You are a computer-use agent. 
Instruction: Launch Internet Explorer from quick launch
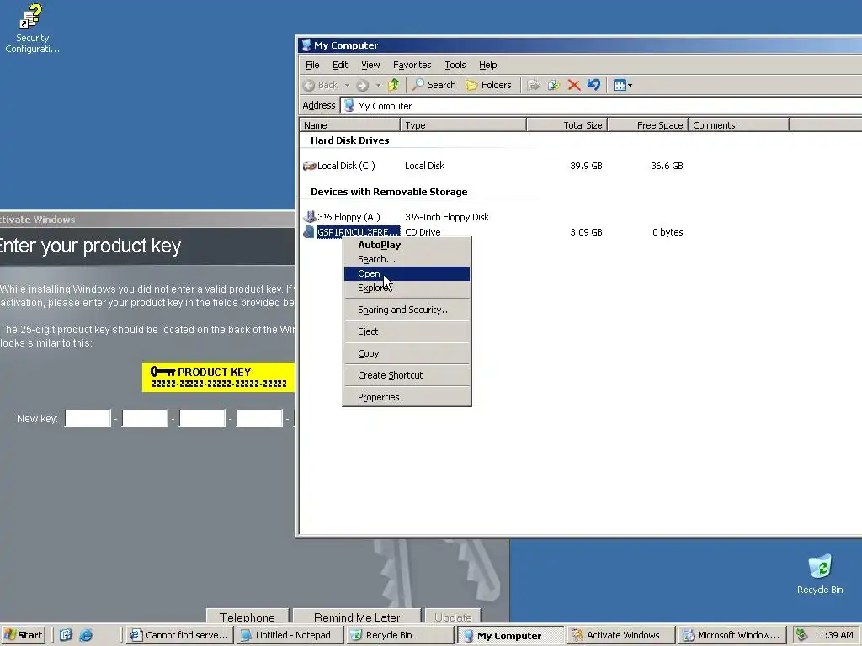[87, 635]
